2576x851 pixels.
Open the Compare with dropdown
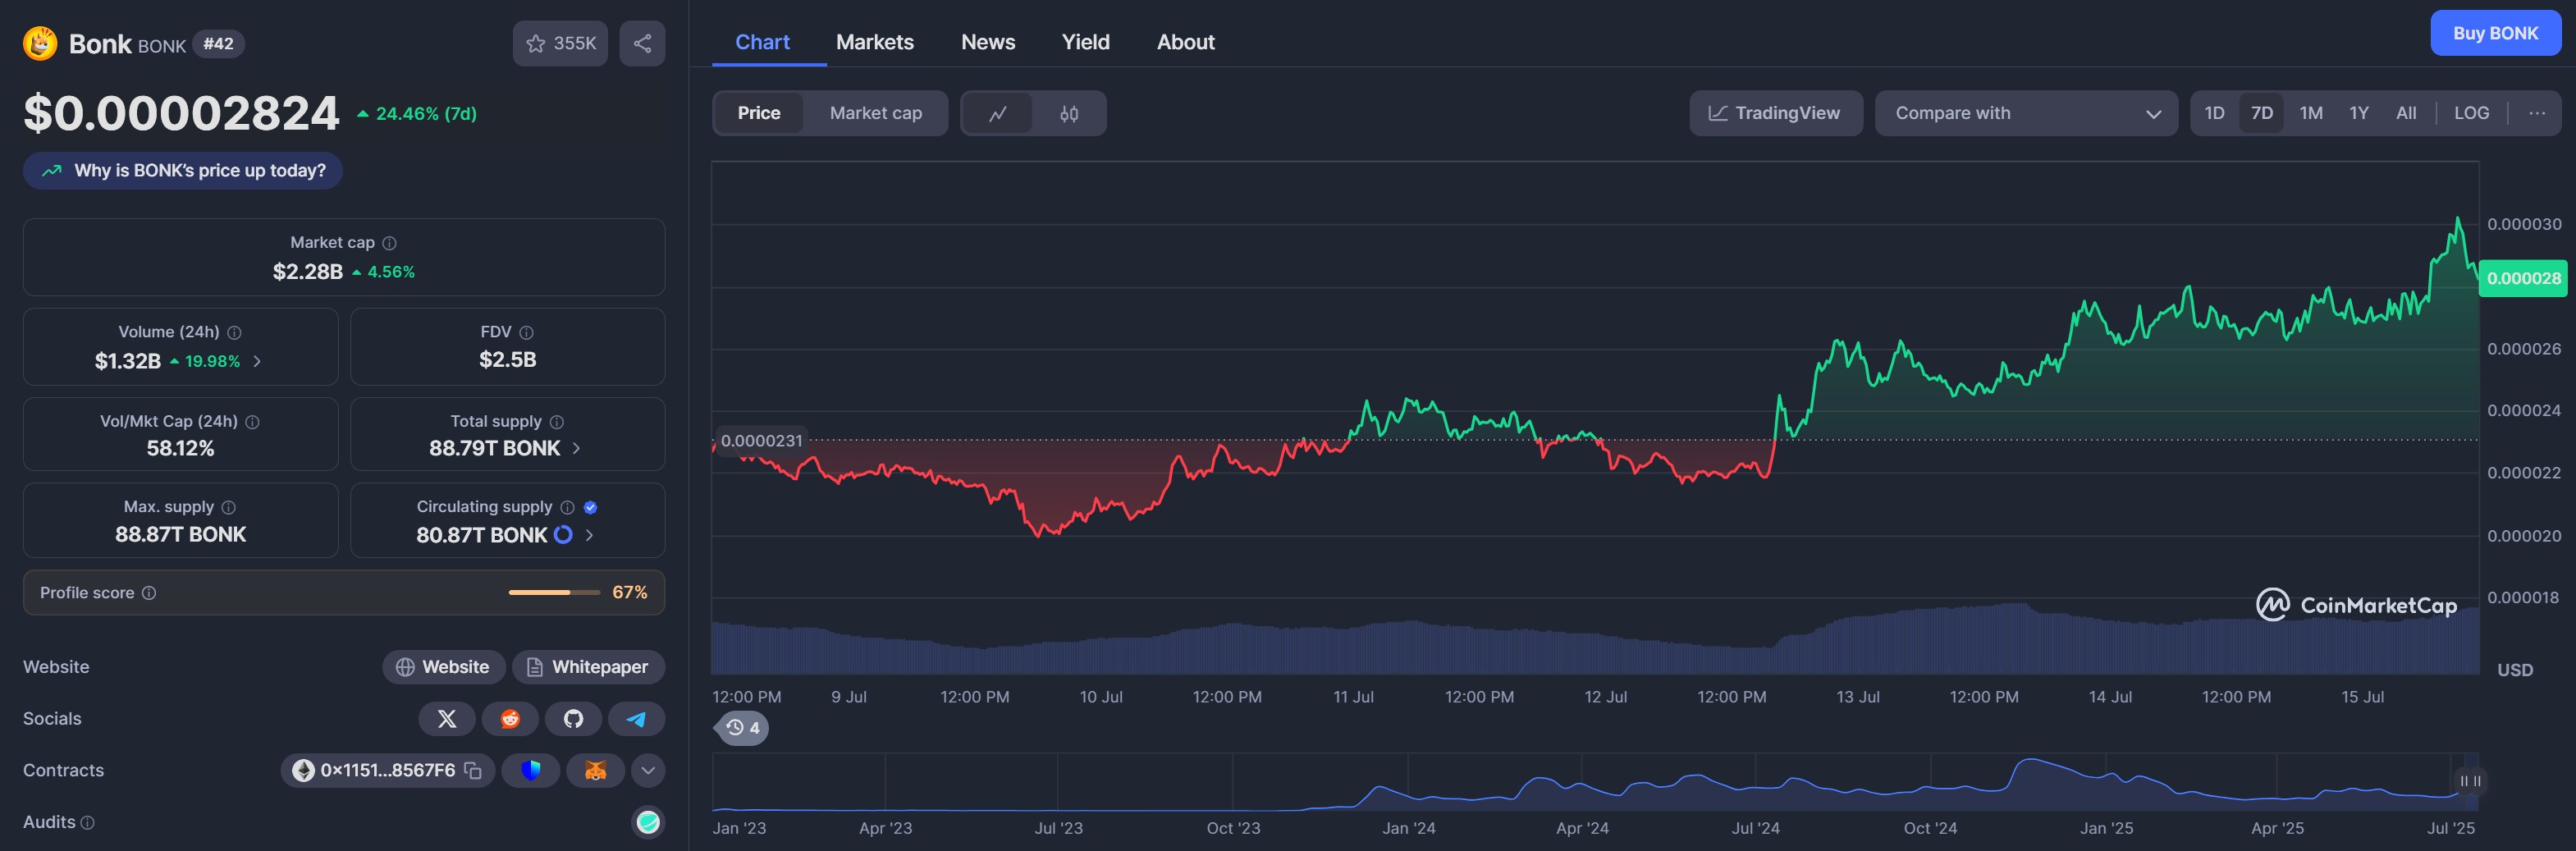2026,113
